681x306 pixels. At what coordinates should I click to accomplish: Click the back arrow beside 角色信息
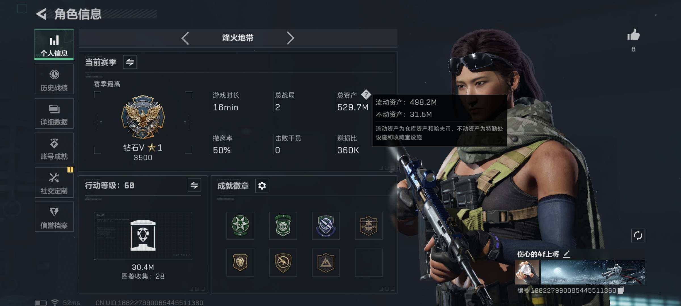pos(41,14)
